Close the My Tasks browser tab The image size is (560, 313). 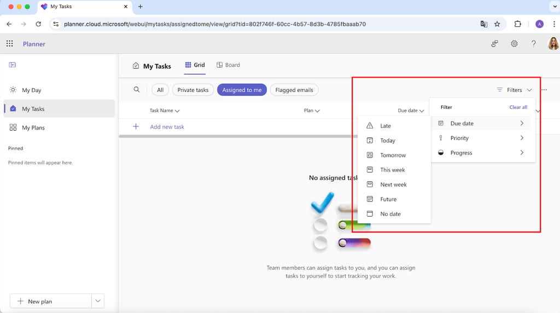(x=126, y=7)
